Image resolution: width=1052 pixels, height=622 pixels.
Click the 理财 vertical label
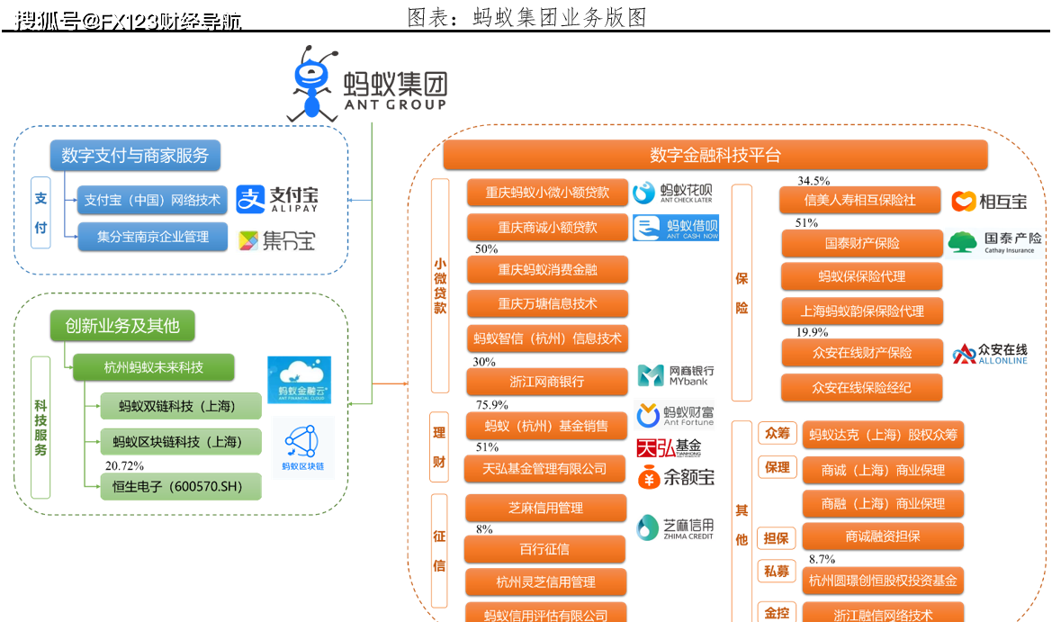(439, 446)
